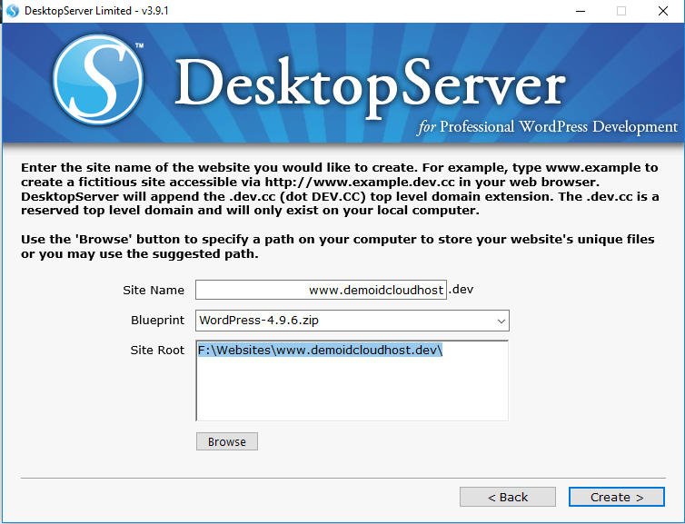Screen dimensions: 685x524
Task: Minimize the DesktopServer window
Action: click(x=581, y=11)
